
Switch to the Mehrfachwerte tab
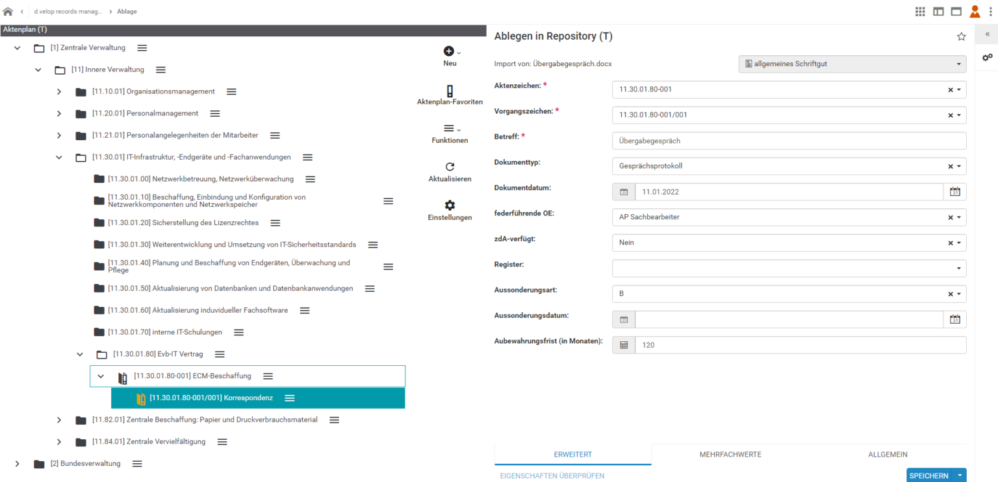730,455
